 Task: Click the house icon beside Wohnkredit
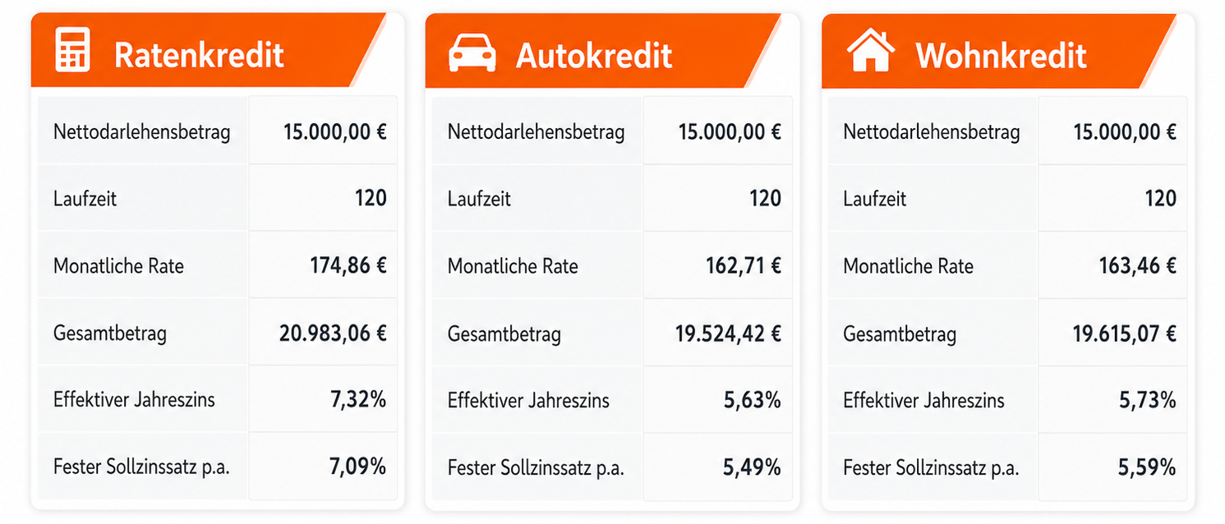pos(871,52)
